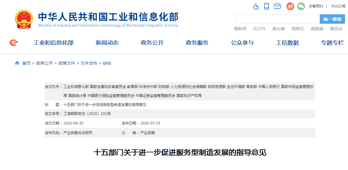Click the 分类 value 产业政策
348x170 pixels.
(x=148, y=133)
